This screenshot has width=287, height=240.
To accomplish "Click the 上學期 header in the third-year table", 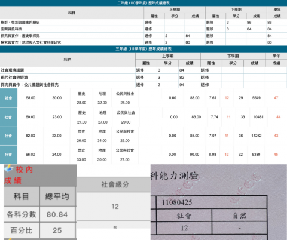I will click(168, 56).
